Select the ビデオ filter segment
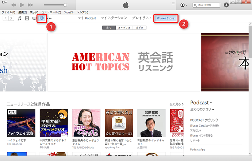 pyautogui.click(x=140, y=28)
